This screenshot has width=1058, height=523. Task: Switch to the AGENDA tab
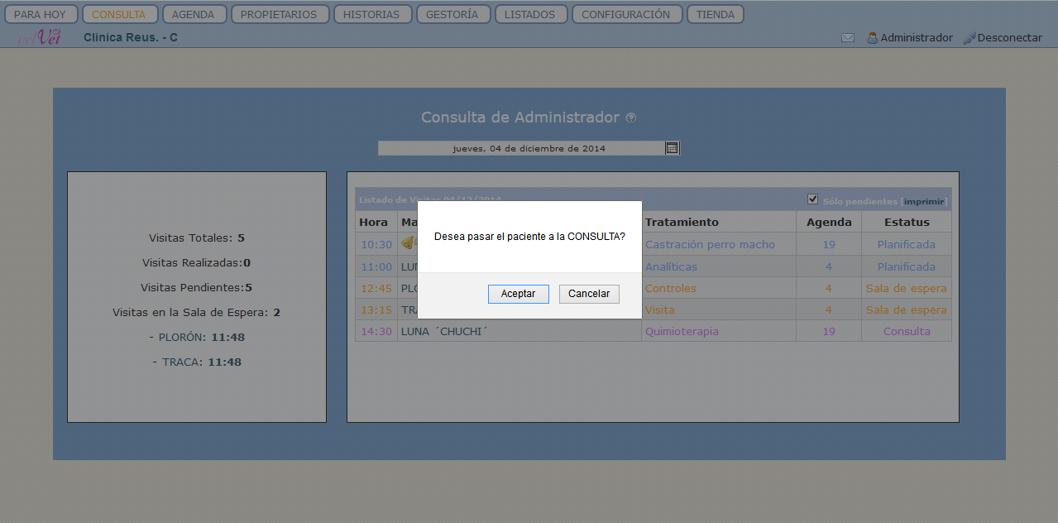pos(193,15)
